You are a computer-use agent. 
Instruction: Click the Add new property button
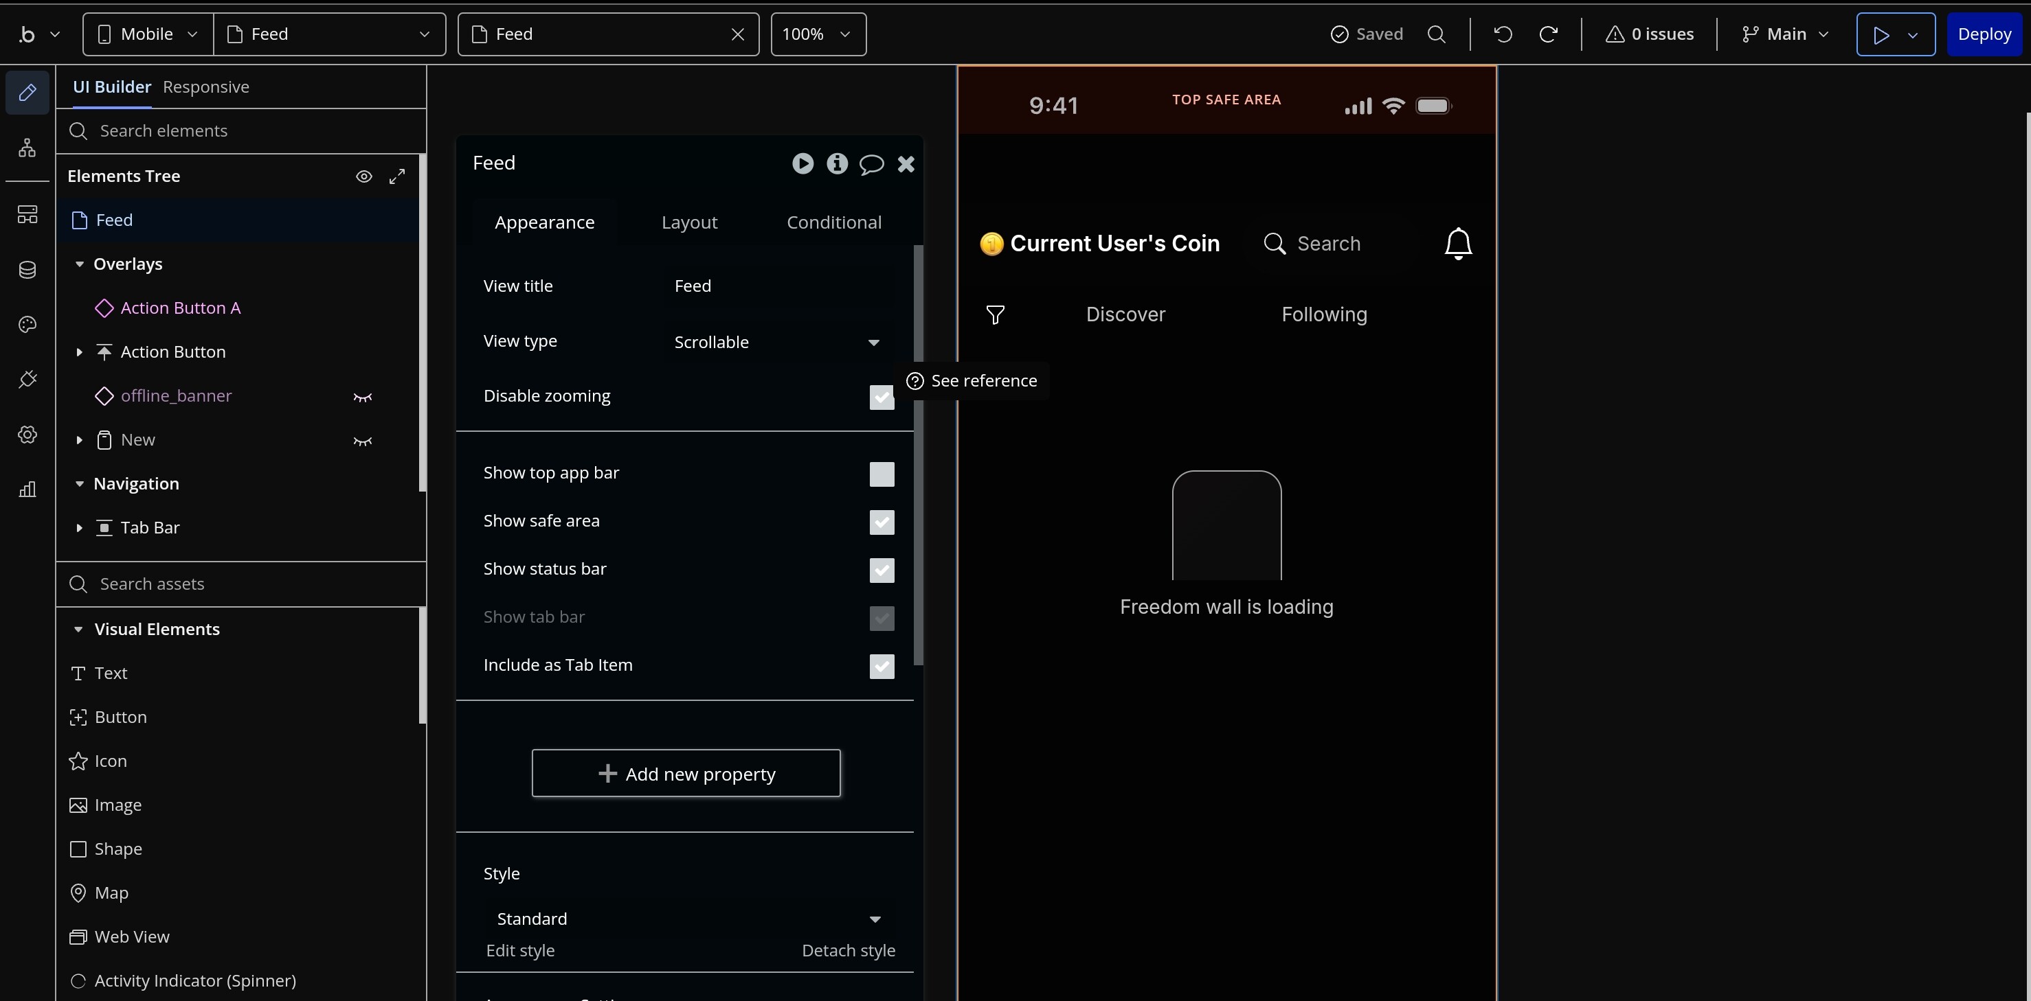pyautogui.click(x=685, y=773)
